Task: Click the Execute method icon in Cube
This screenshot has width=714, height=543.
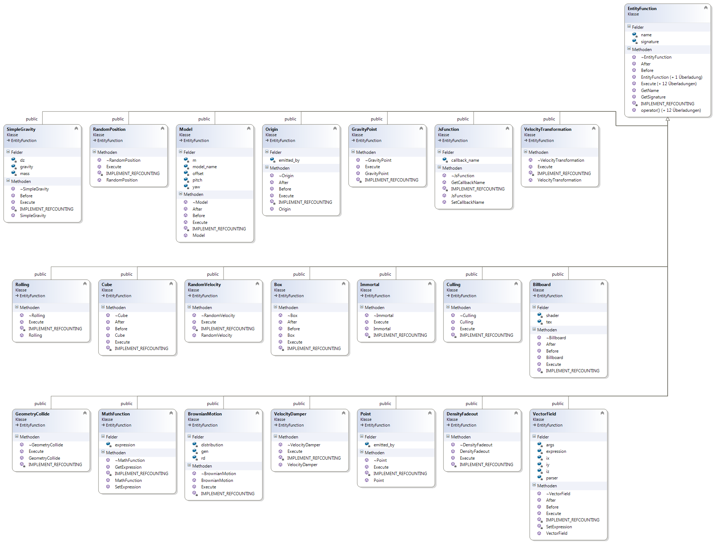Action: [108, 342]
